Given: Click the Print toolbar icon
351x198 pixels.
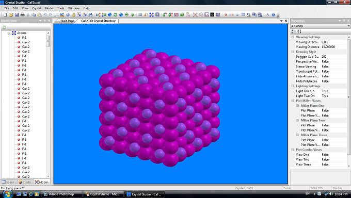Looking at the screenshot, I should [22, 15].
